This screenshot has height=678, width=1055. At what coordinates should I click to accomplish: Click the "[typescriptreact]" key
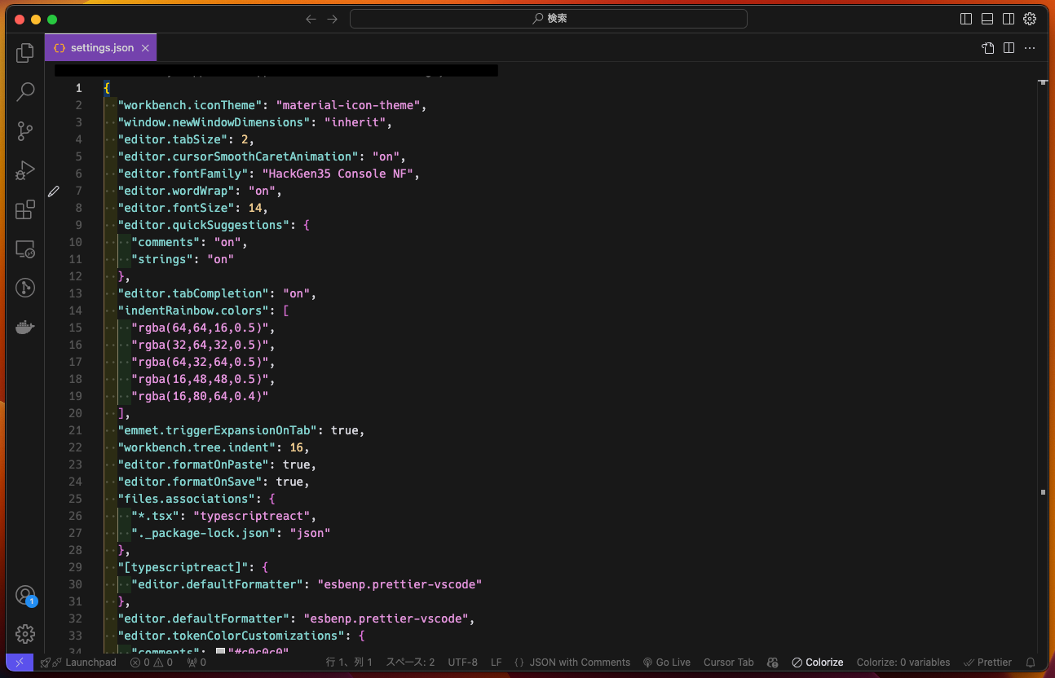point(183,567)
